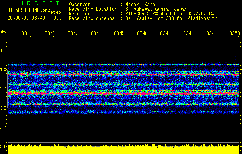
Task: Select RTL-SDR SDR# 43dB receiver details
Action: [170, 14]
